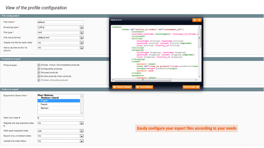
Task: Open Export only unmarked orders dropdown
Action: pyautogui.click(x=60, y=136)
